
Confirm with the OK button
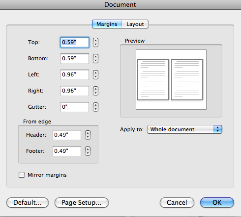(x=217, y=203)
